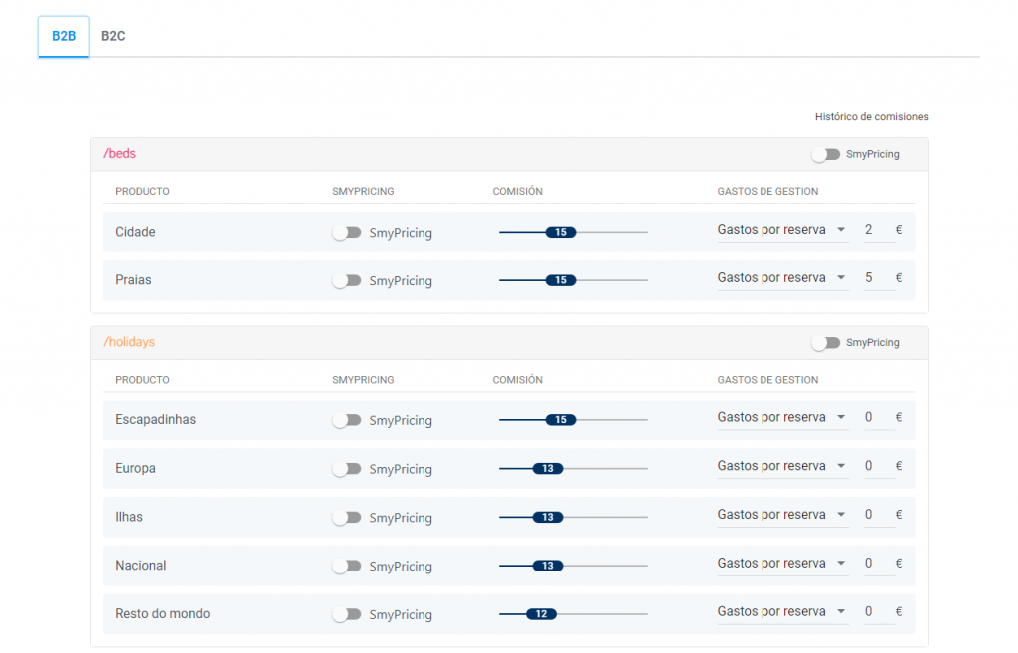Enable SmyPricing for Resto do mondo

(346, 614)
